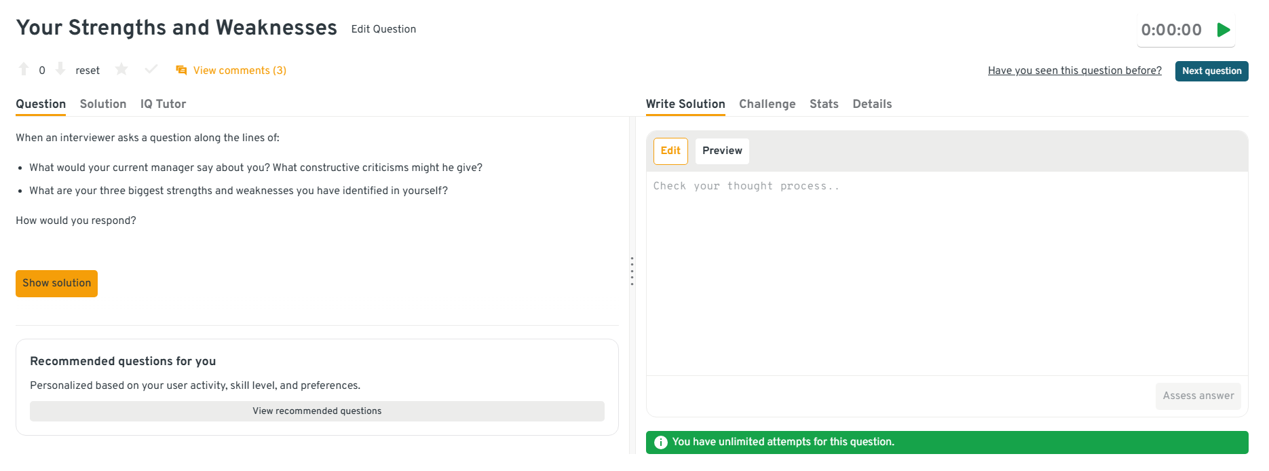Switch to the Solution tab
The height and width of the screenshot is (471, 1269).
click(103, 104)
